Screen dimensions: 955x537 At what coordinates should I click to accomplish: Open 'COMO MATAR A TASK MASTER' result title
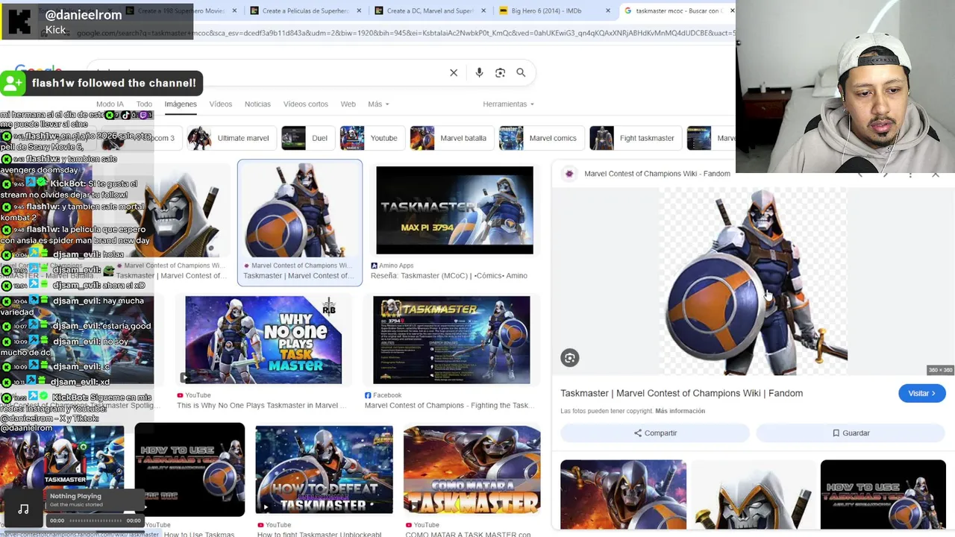[468, 534]
